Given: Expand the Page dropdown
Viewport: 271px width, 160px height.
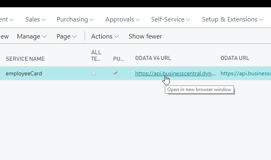Looking at the screenshot, I should pyautogui.click(x=67, y=36).
